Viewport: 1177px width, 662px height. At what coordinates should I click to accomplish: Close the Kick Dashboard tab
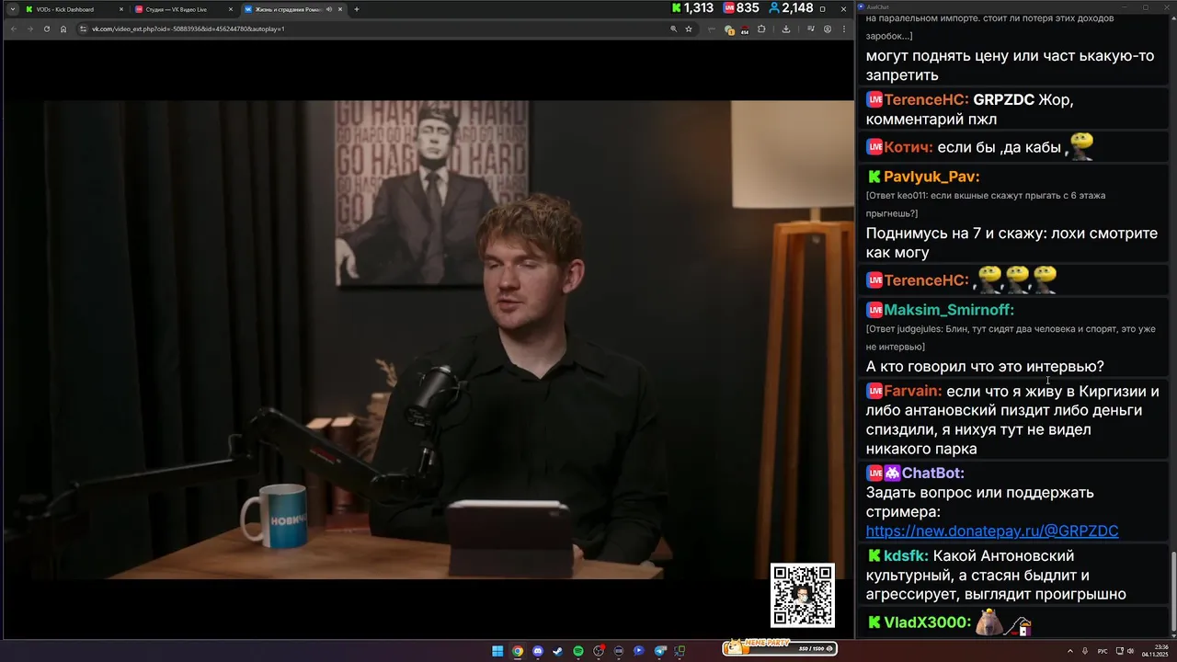point(120,9)
